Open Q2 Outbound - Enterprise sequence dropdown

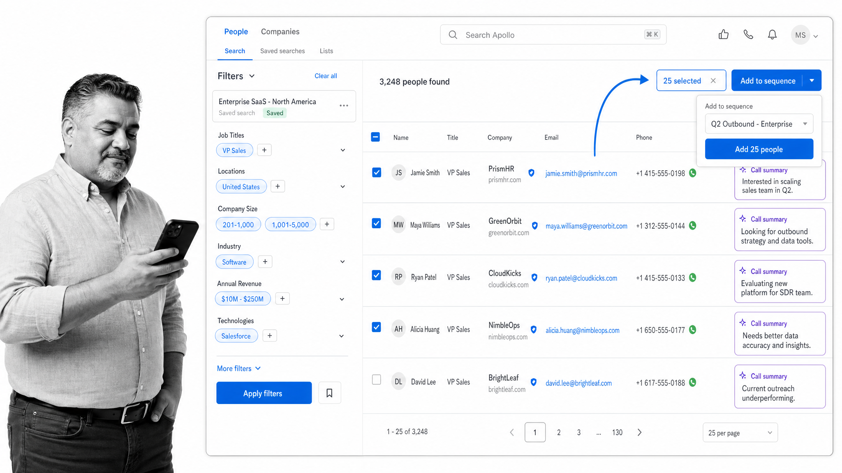(x=759, y=124)
